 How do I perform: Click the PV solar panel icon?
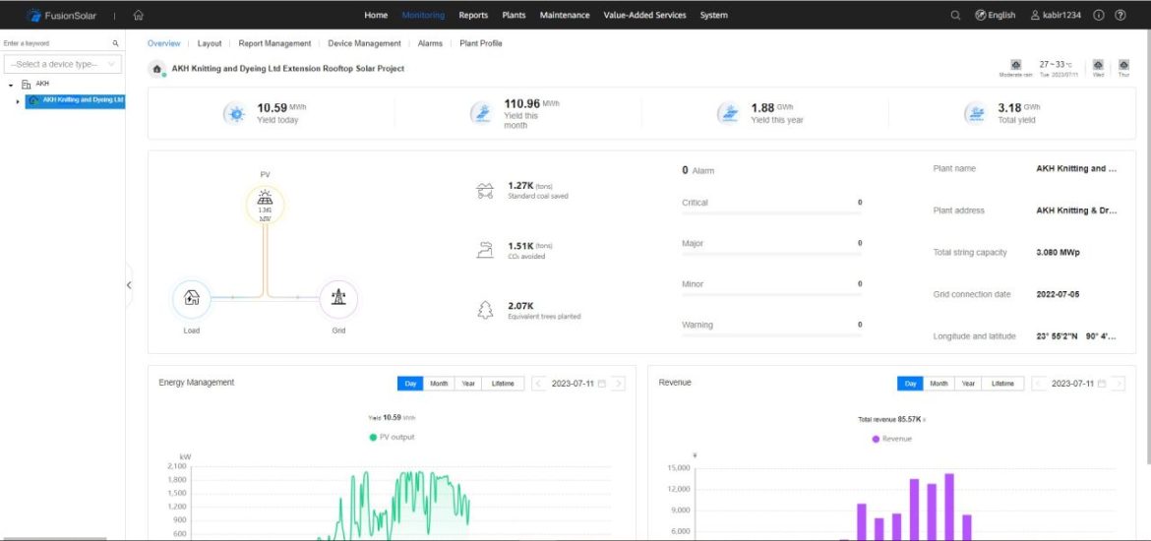tap(265, 204)
